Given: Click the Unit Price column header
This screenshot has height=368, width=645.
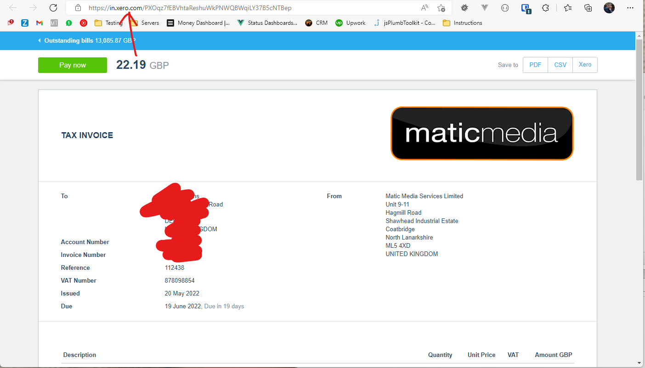Looking at the screenshot, I should 481,355.
